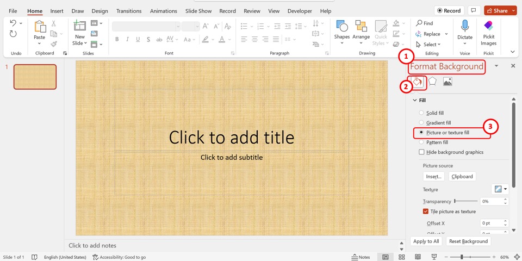The height and width of the screenshot is (261, 522).
Task: Click the Arrange icon
Action: [361, 26]
